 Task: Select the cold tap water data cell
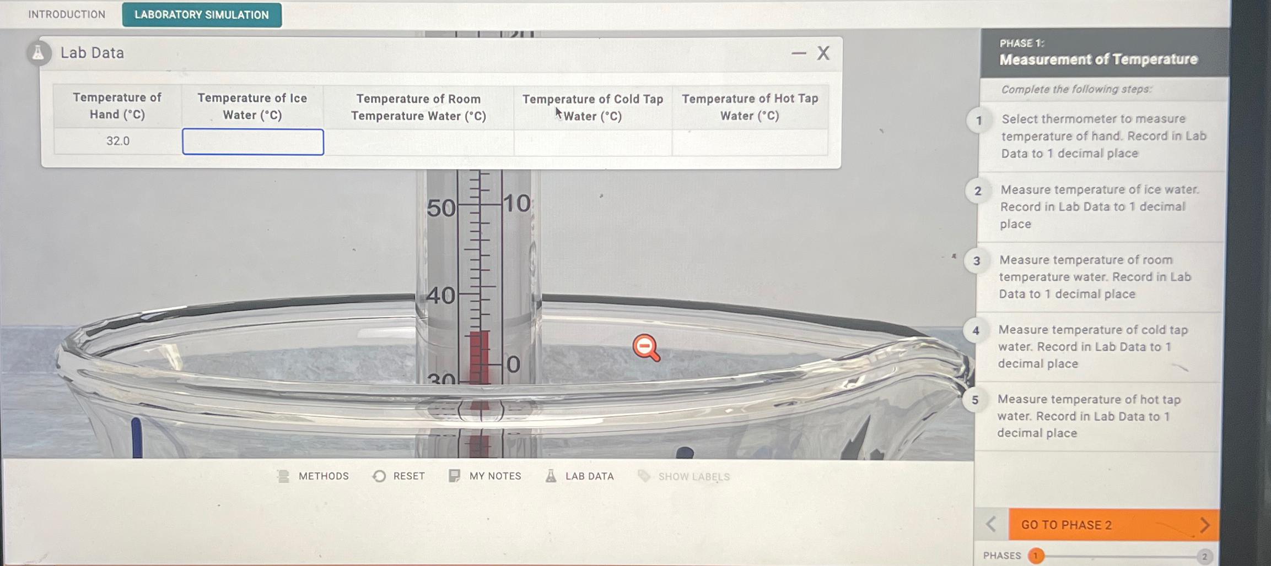pyautogui.click(x=593, y=143)
